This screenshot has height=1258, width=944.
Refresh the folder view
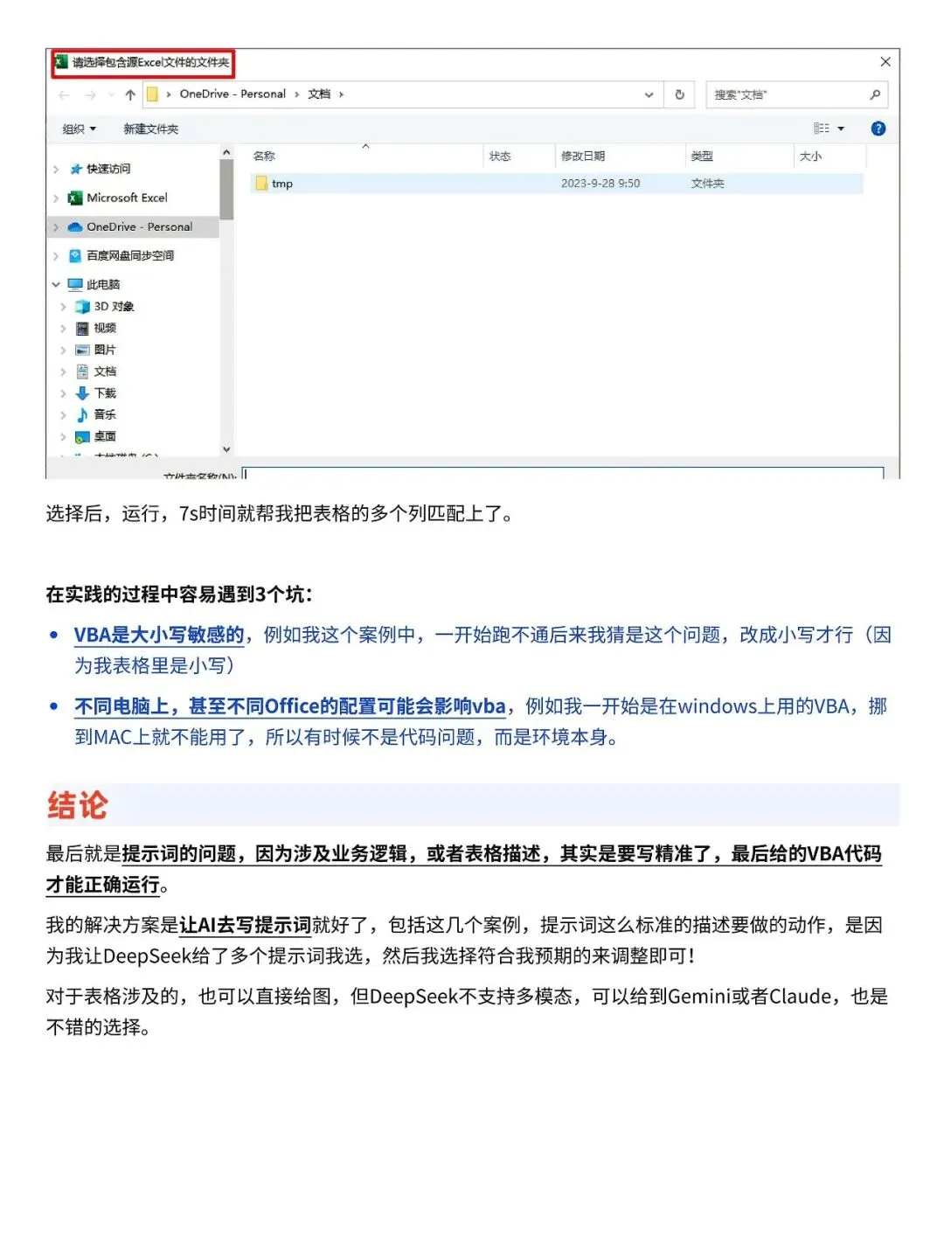680,94
